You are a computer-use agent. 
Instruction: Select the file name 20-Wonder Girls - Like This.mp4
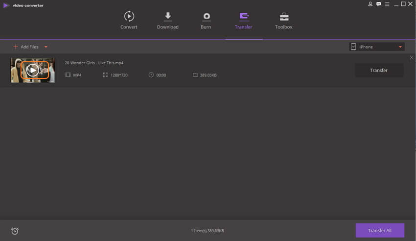click(94, 63)
